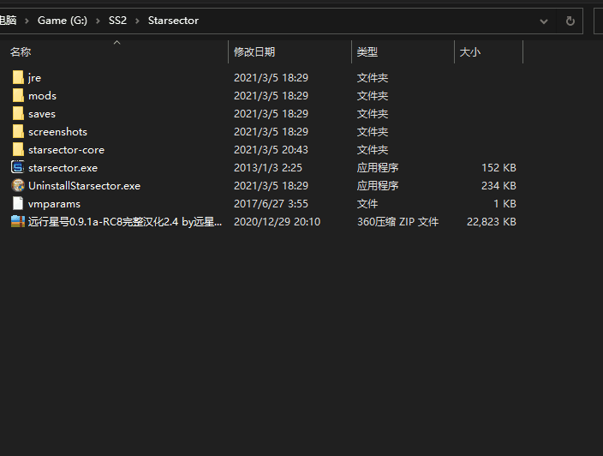603x456 pixels.
Task: Select the vmparams file icon
Action: tap(18, 203)
